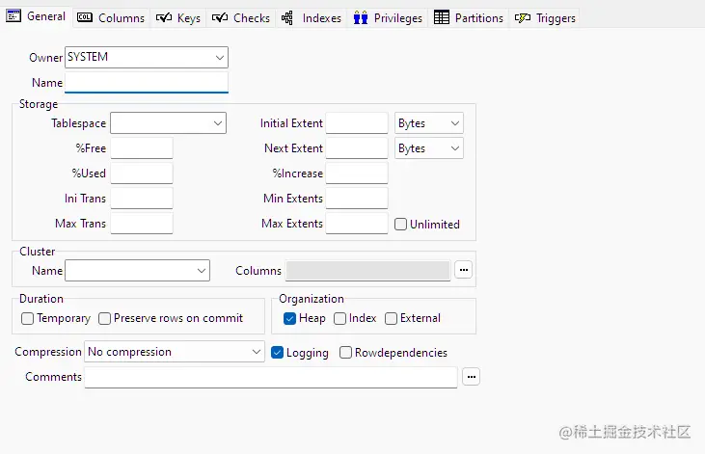Click the Triggers tab icon
Screen dimensions: 705x454
pyautogui.click(x=523, y=18)
